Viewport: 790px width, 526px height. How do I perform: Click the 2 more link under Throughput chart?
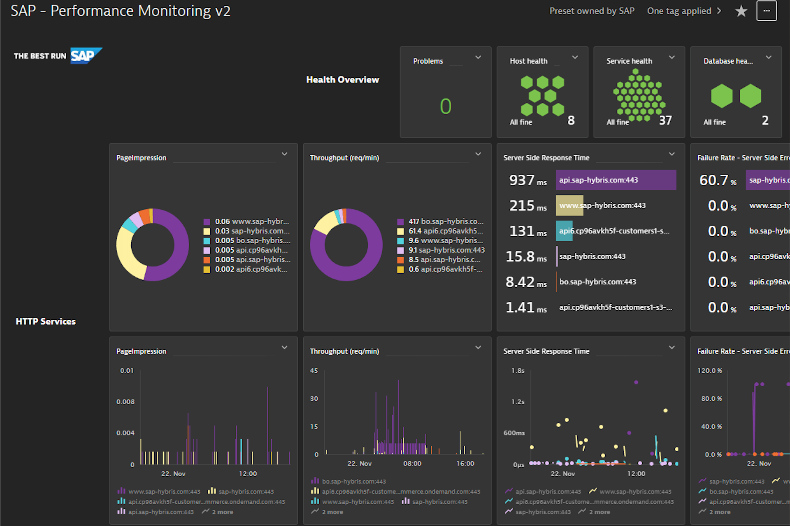tap(332, 512)
